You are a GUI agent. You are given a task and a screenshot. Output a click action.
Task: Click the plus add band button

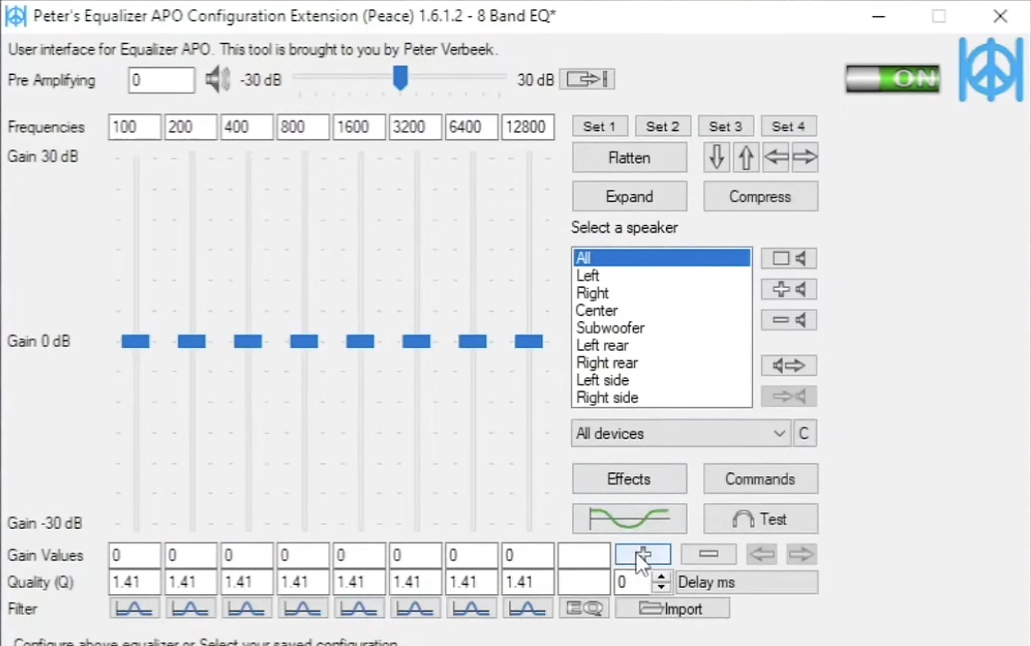point(643,554)
